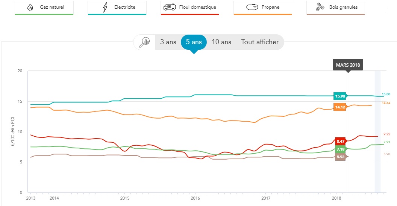Image resolution: width=397 pixels, height=206 pixels.
Task: Toggle the Gaz naturel series
Action: [x=44, y=8]
